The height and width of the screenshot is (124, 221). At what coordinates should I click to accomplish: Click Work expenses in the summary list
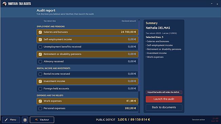155,57
